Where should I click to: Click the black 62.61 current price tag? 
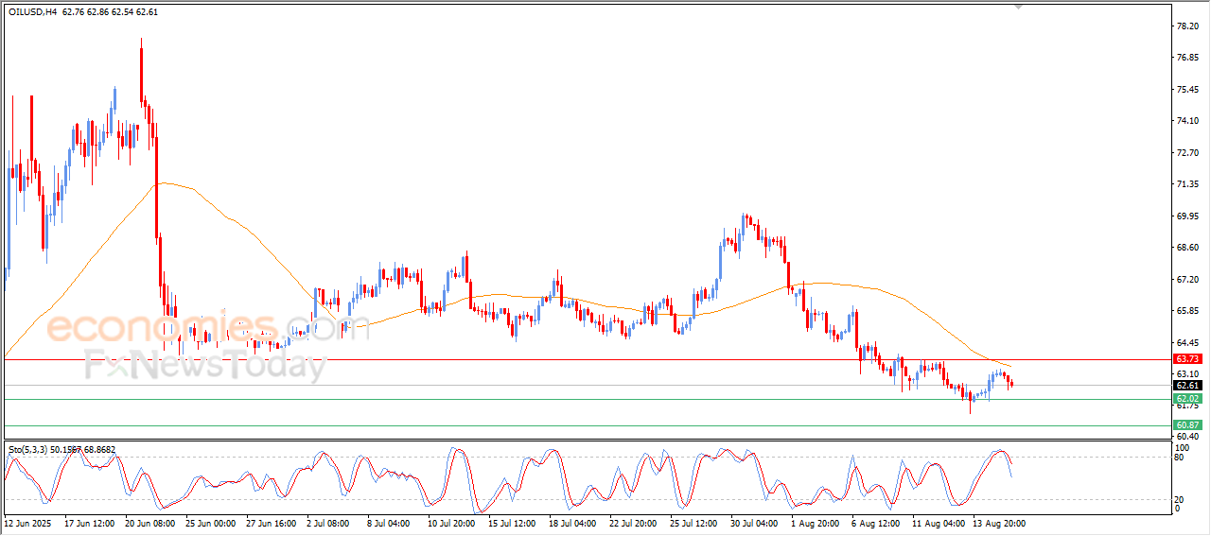pos(1187,386)
